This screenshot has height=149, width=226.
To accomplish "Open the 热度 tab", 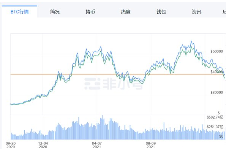I will [x=126, y=12].
